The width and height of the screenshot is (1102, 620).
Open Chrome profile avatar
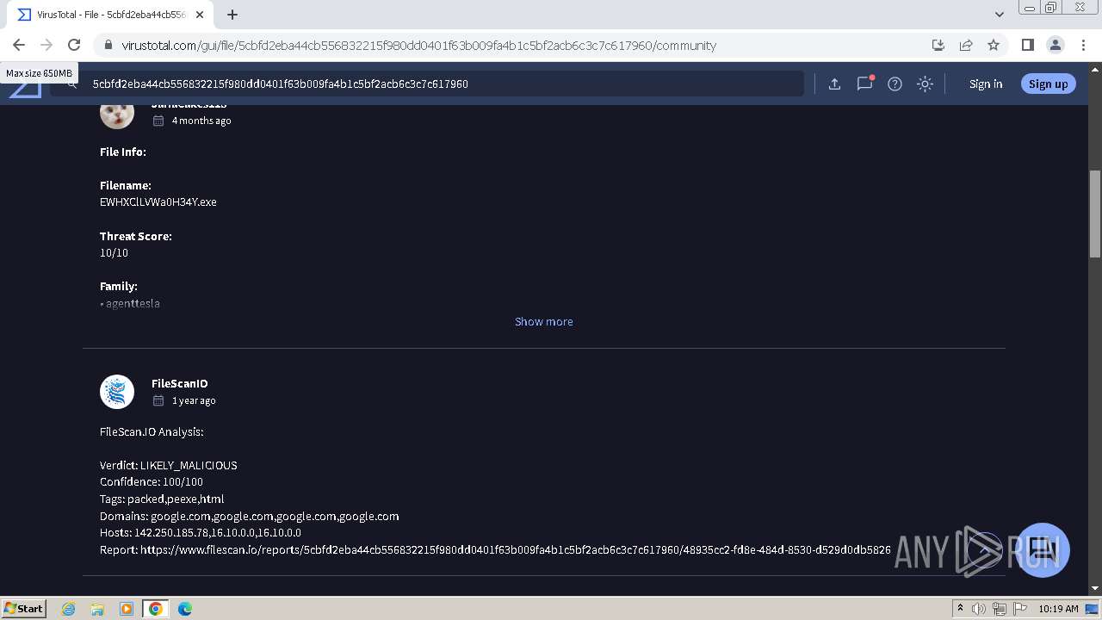point(1055,45)
